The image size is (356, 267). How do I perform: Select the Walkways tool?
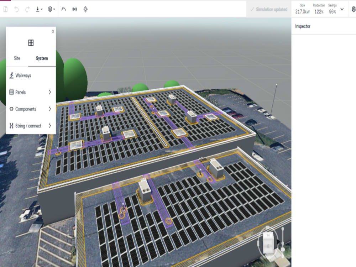pyautogui.click(x=22, y=75)
